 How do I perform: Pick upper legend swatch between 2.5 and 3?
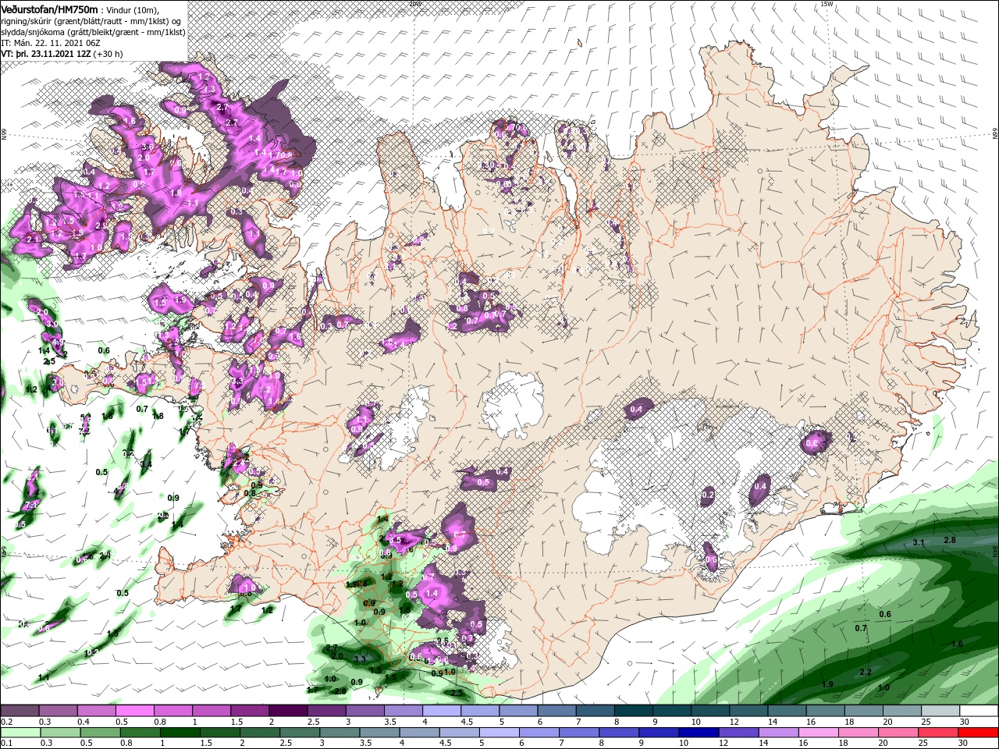326,711
